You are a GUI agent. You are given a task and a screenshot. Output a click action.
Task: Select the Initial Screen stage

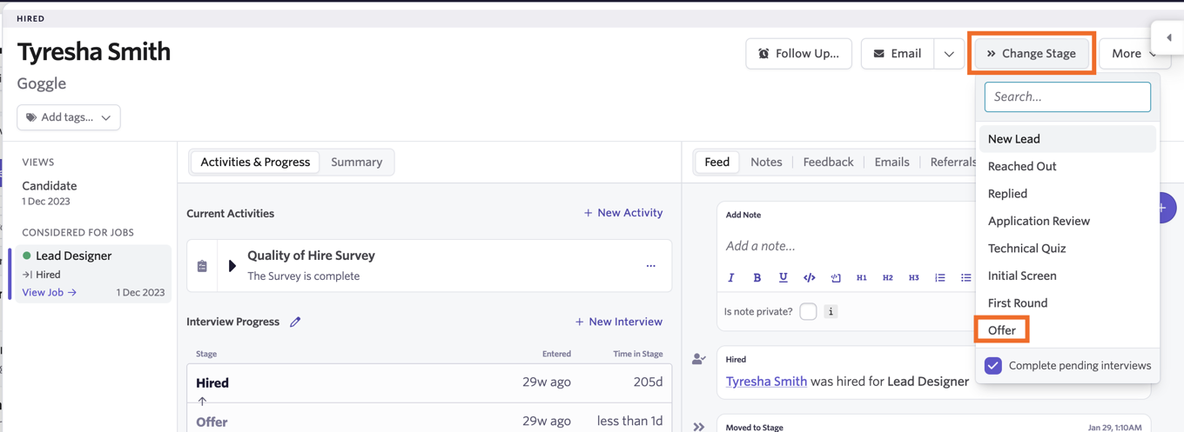[1067, 276]
